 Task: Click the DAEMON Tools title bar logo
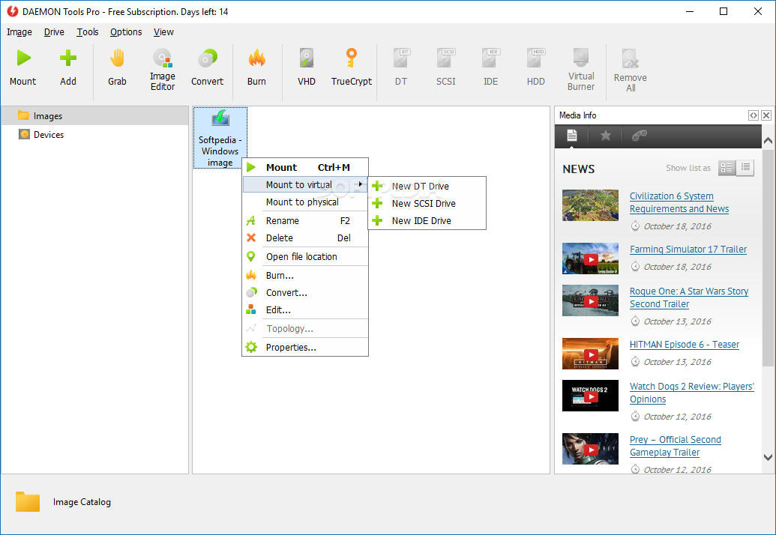pyautogui.click(x=13, y=11)
